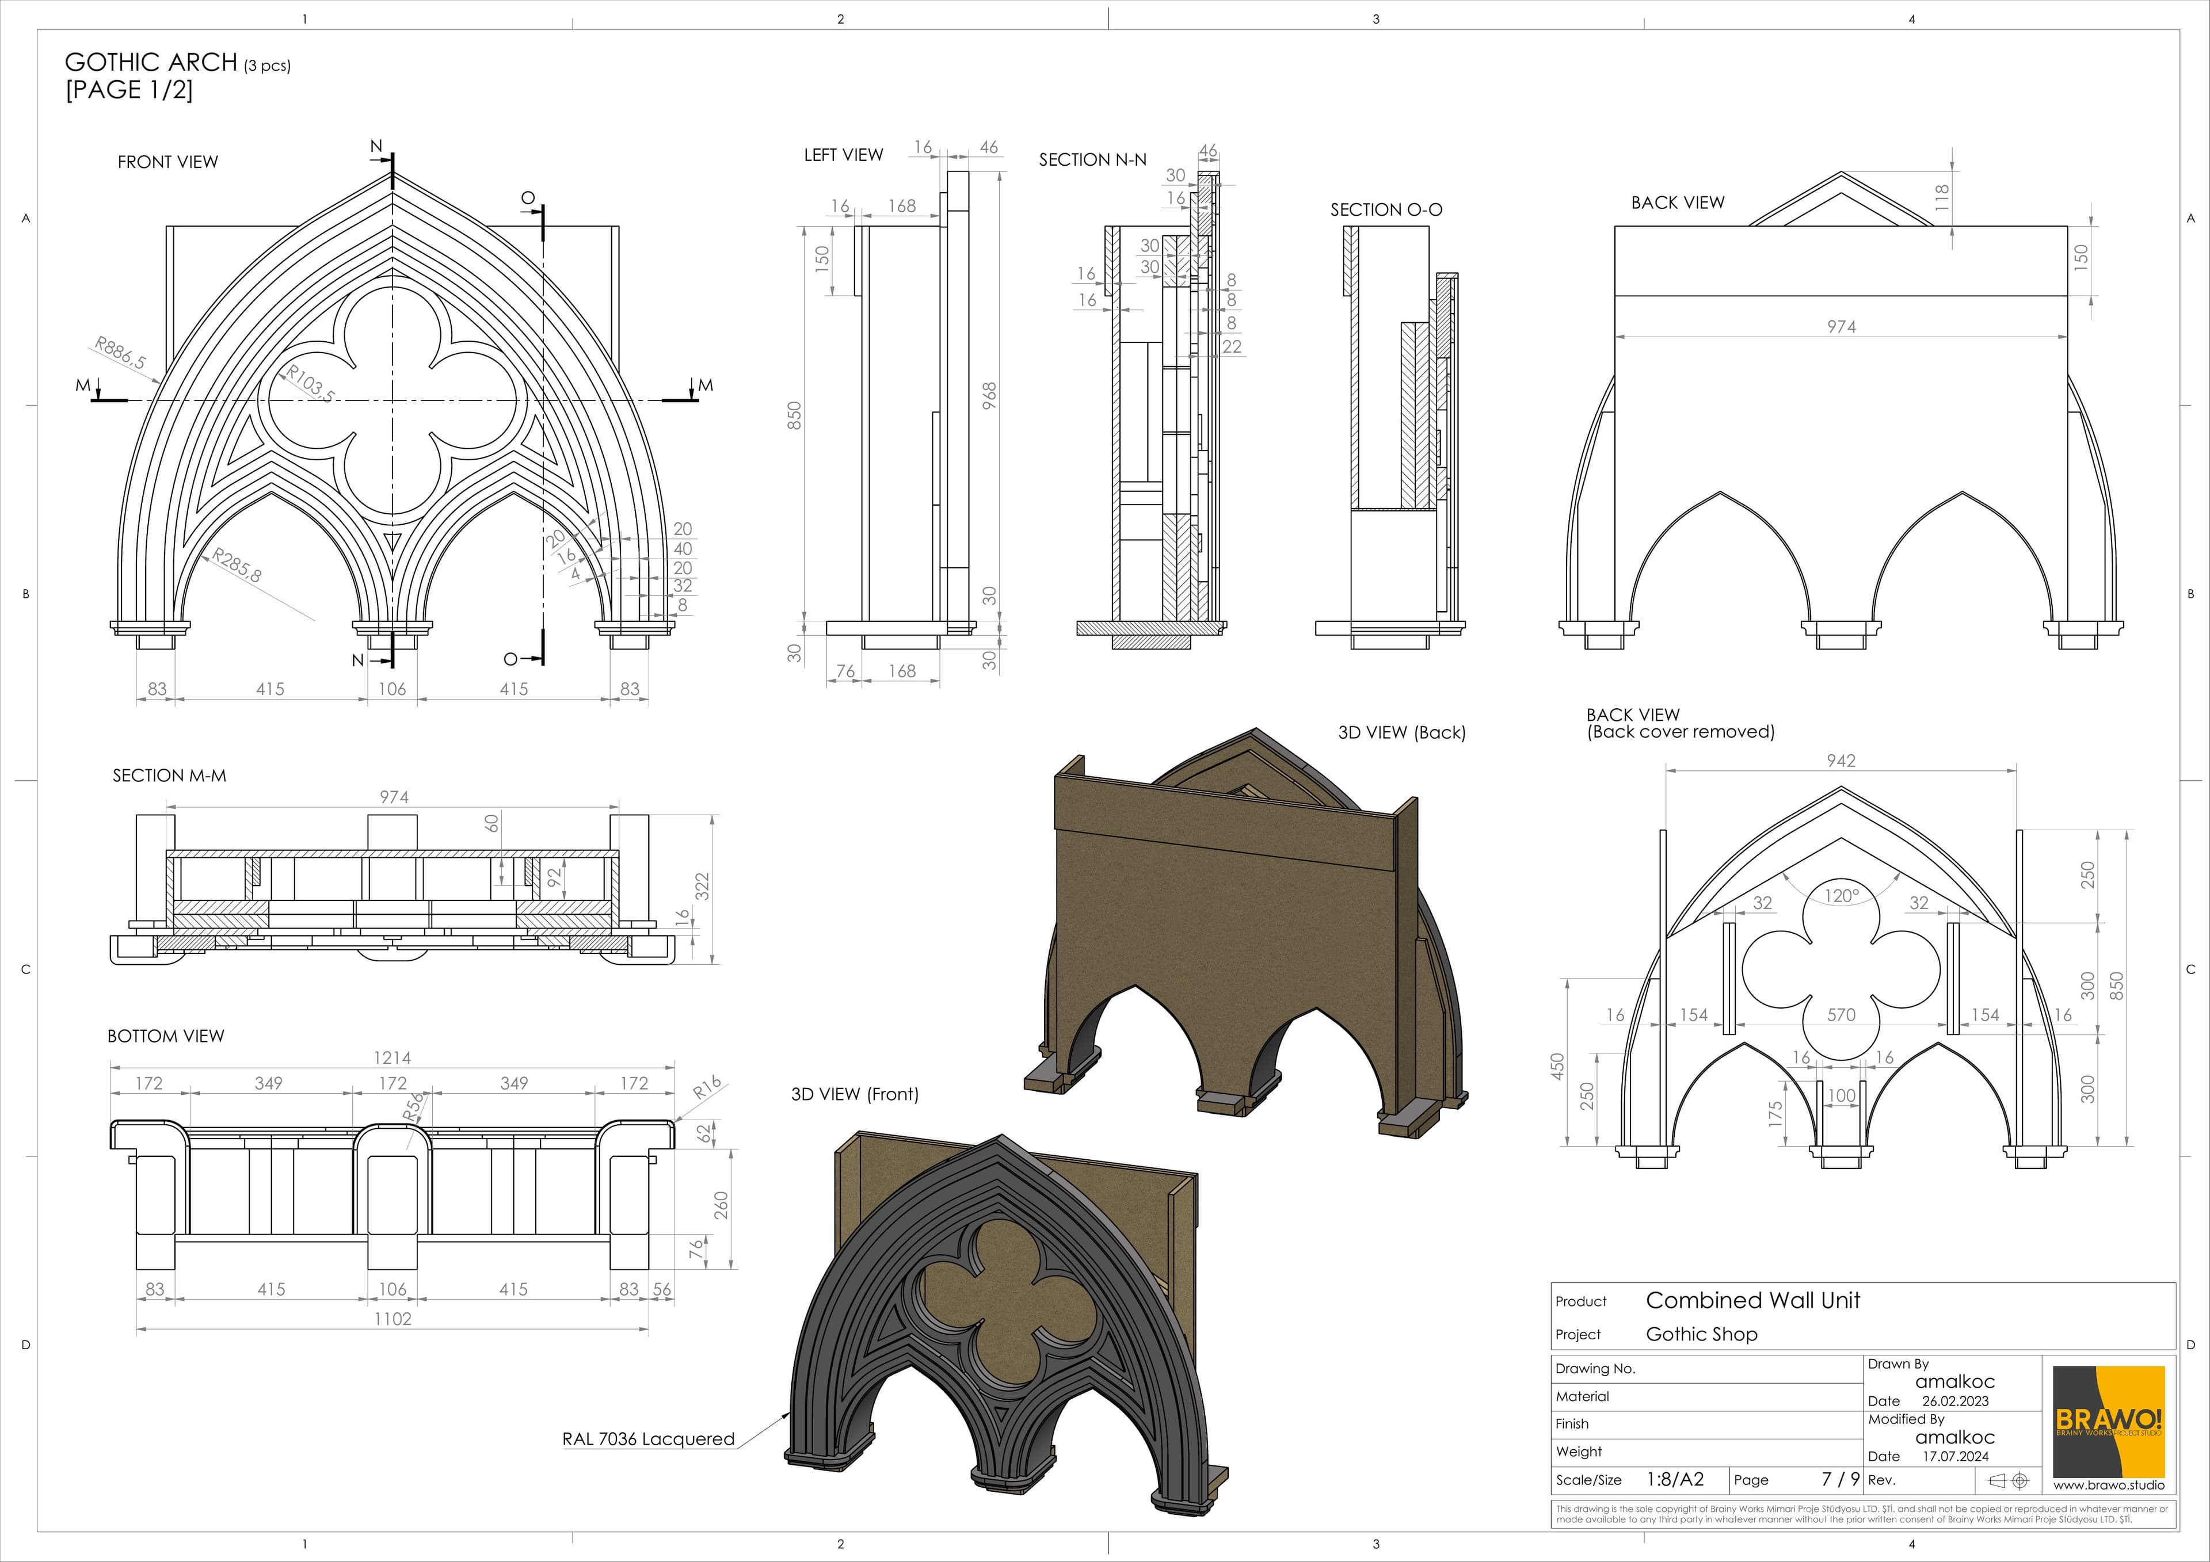The image size is (2210, 1562).
Task: Click the 'Gothic Shop' project name
Action: (x=1702, y=1334)
